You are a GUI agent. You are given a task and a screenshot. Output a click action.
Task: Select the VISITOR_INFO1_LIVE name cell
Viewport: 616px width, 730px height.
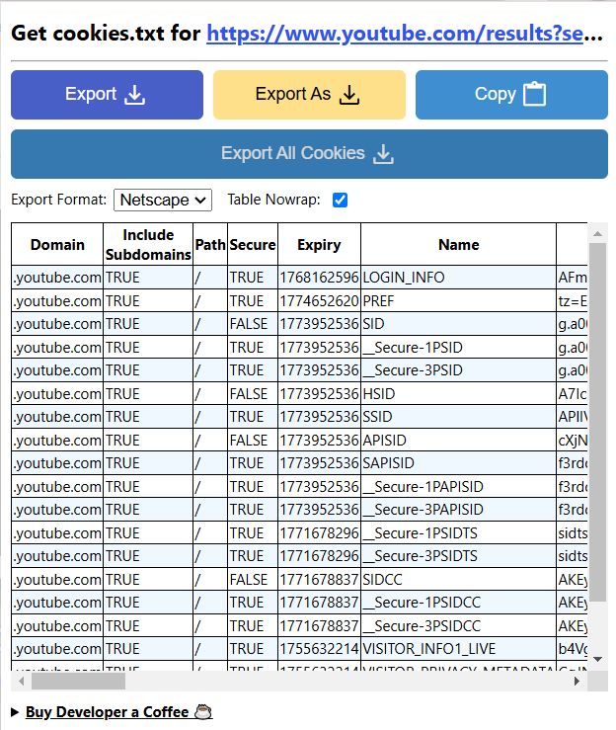click(x=458, y=649)
